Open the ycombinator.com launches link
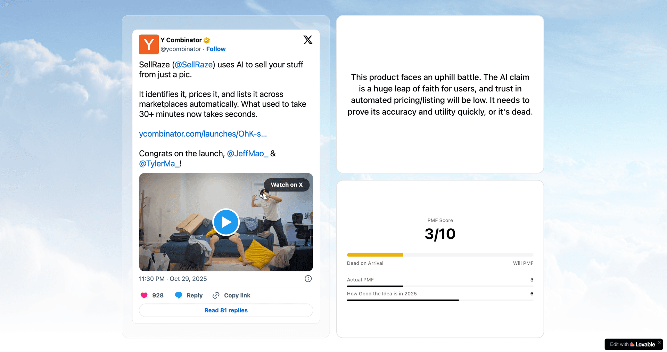This screenshot has height=352, width=667. 203,134
